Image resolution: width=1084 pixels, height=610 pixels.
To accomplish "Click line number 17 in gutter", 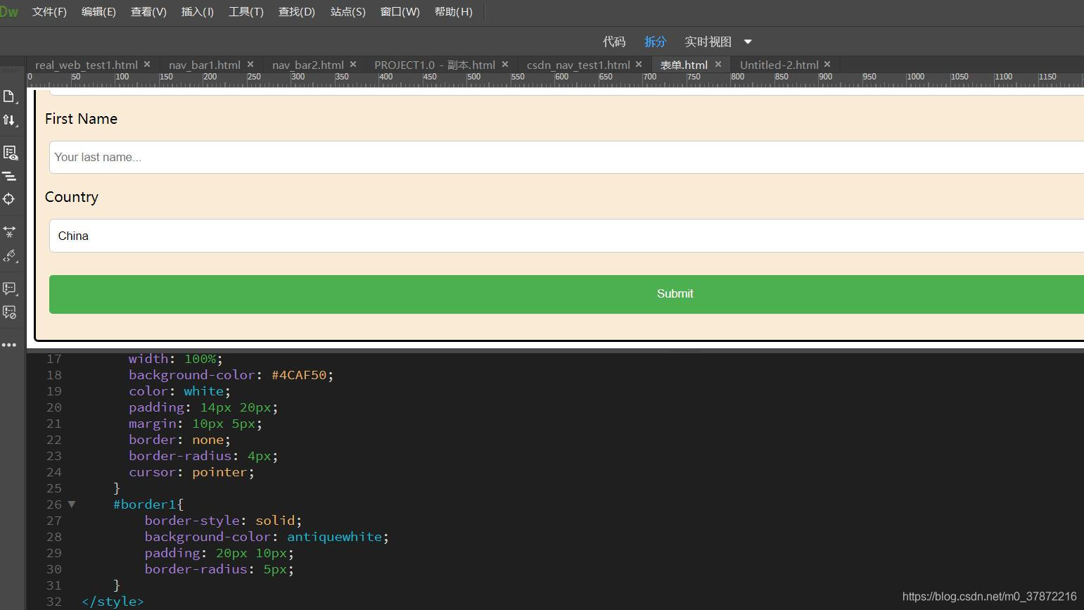I will [x=54, y=359].
